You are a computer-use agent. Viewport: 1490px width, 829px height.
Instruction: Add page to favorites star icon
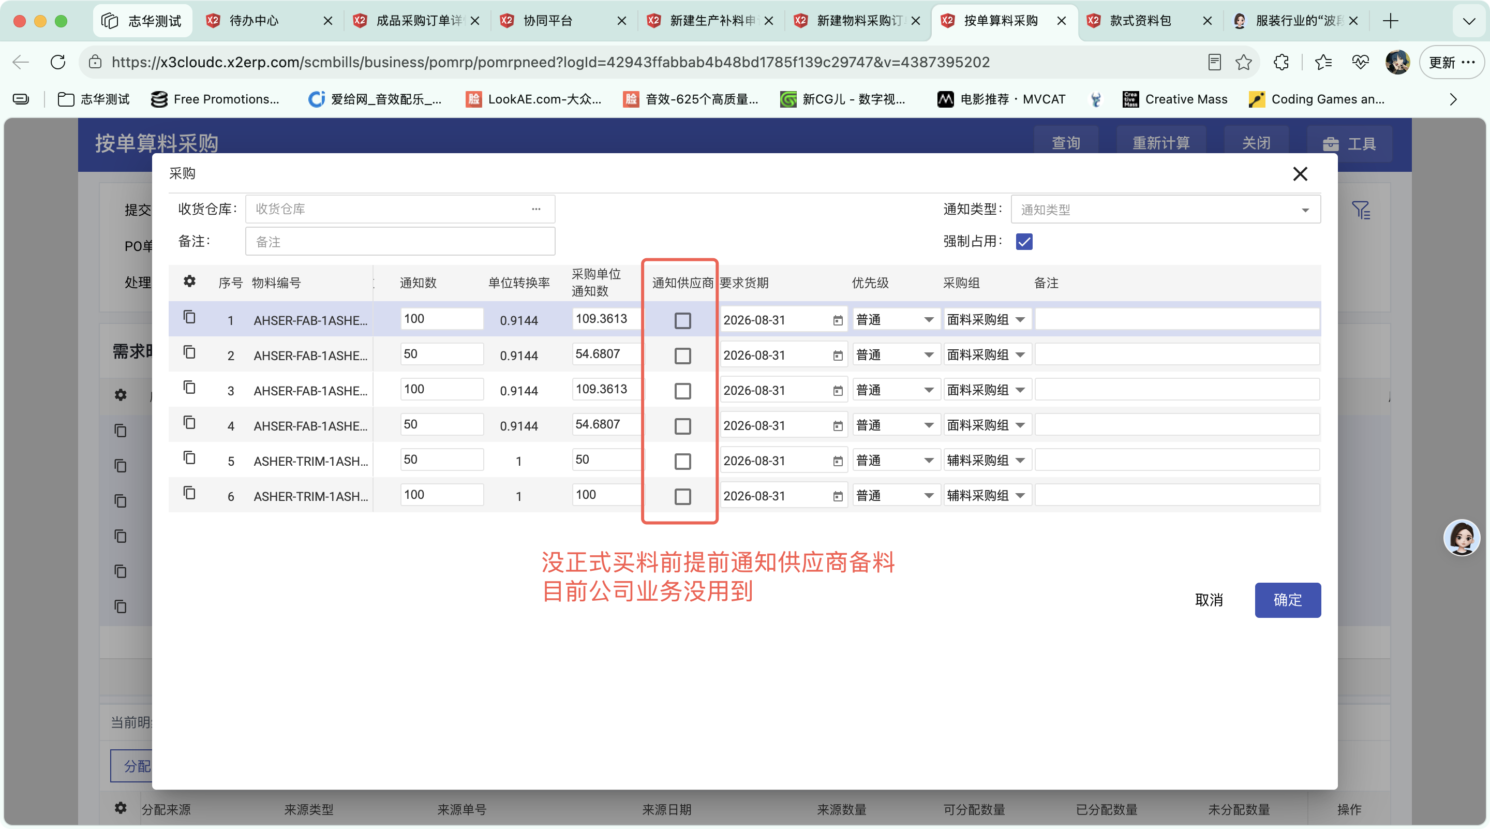[1243, 62]
